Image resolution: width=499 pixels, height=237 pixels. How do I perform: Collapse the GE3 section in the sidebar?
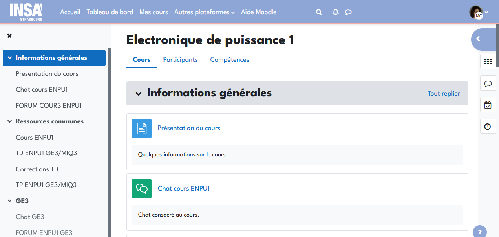[9, 201]
